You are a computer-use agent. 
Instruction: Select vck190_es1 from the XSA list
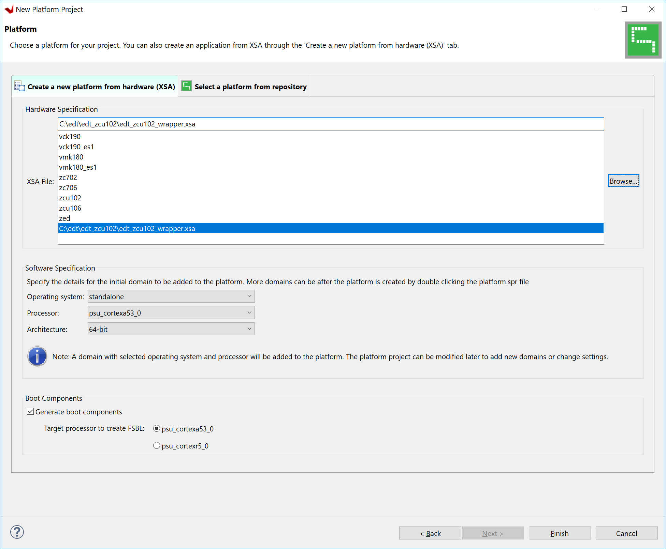click(x=331, y=147)
